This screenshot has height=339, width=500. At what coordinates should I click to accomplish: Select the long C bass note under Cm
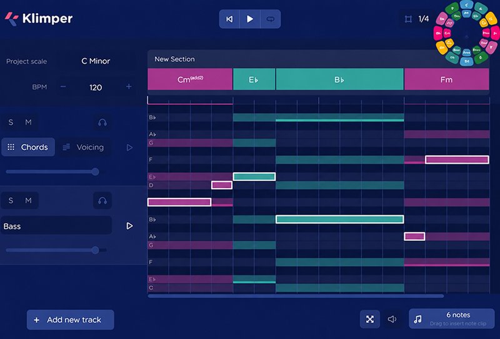(179, 202)
